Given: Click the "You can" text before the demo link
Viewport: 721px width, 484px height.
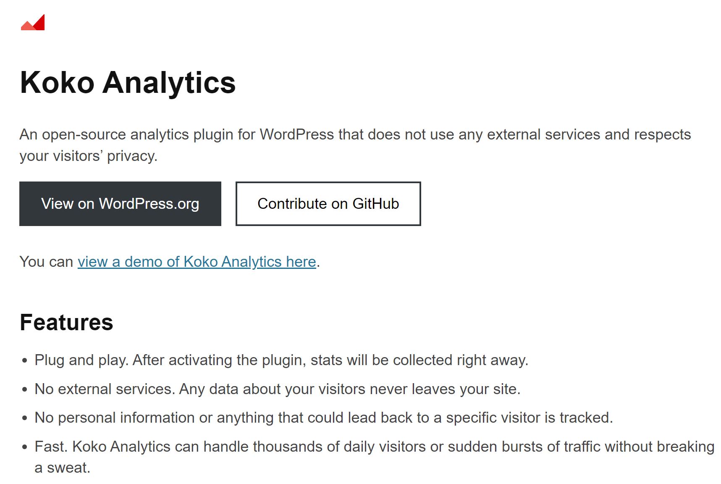Looking at the screenshot, I should pyautogui.click(x=46, y=262).
